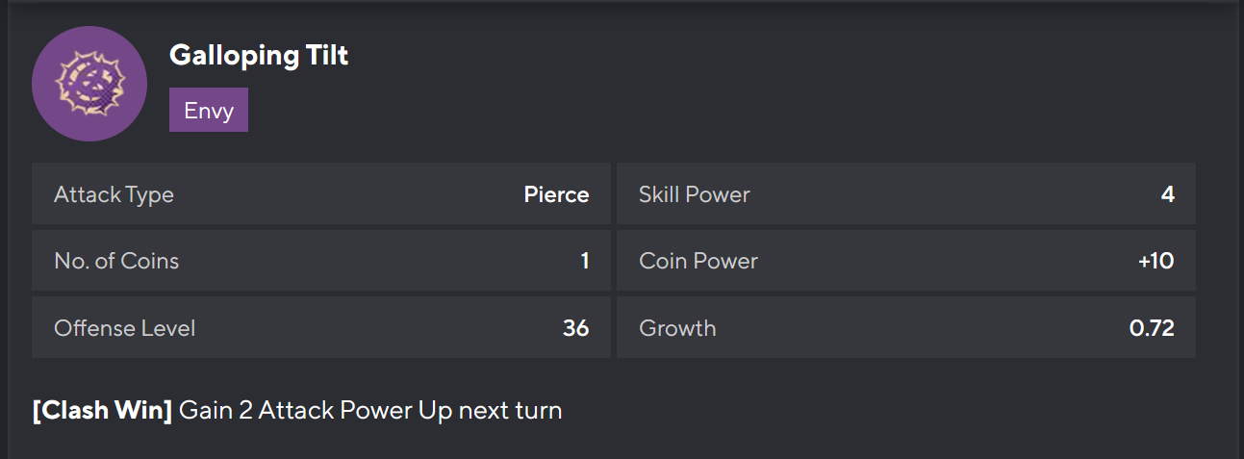The height and width of the screenshot is (459, 1244).
Task: Click the No. of Coins label
Action: coord(116,261)
